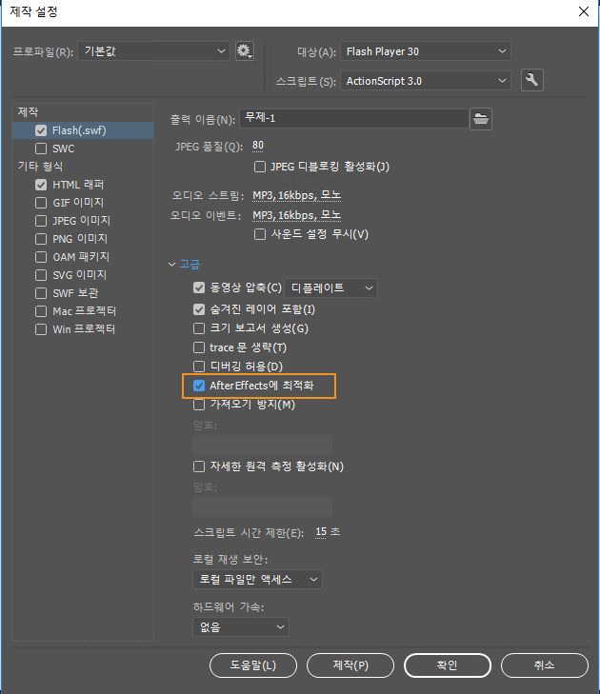The image size is (600, 694).
Task: Select PNG 이미지 label in list
Action: pos(80,239)
